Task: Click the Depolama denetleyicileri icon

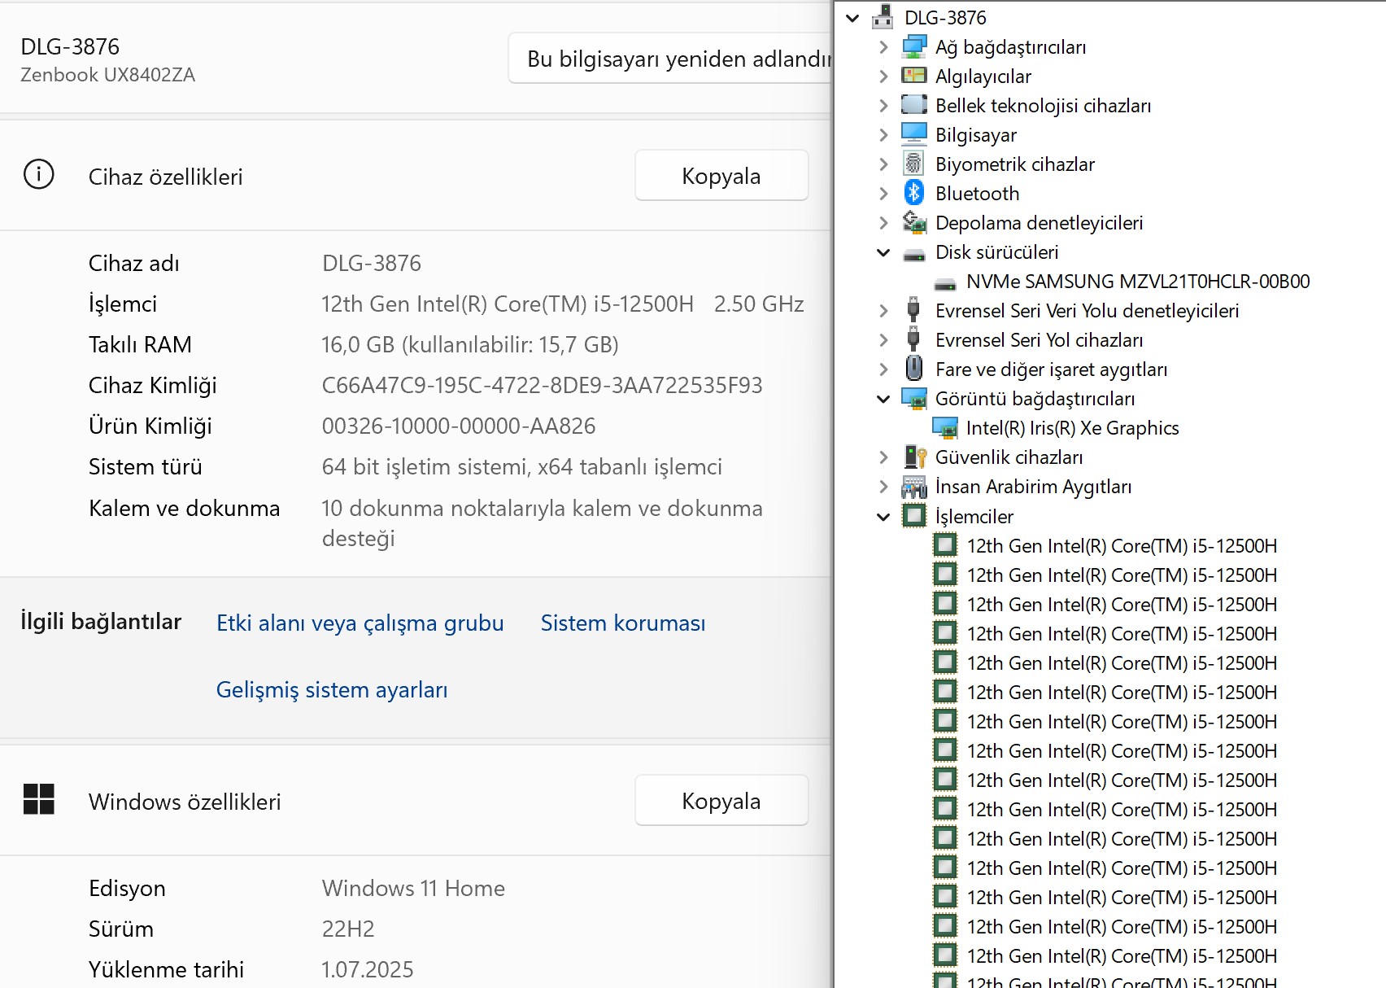Action: point(914,223)
